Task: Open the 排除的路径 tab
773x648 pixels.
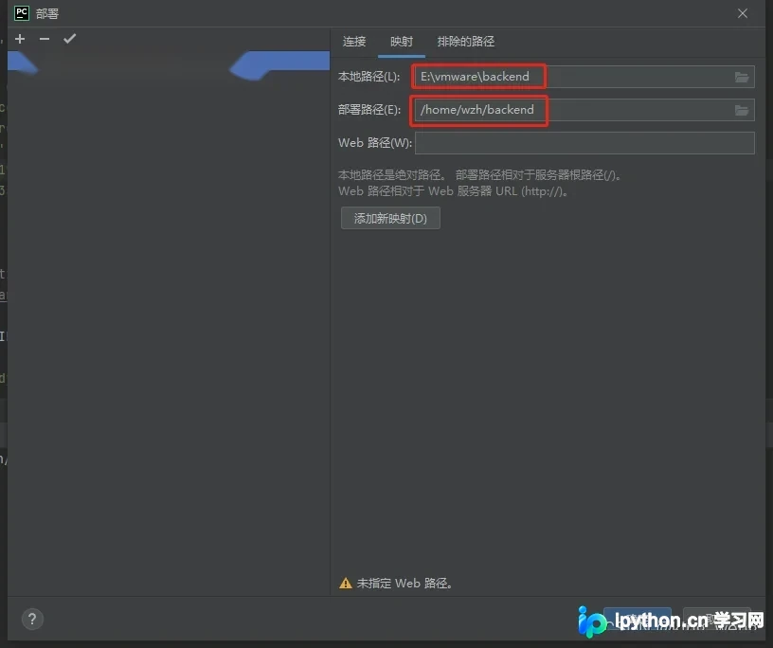Action: 466,42
